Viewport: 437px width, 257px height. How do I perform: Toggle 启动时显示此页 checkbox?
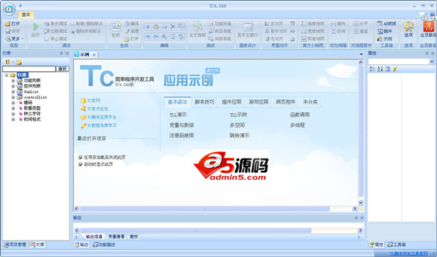(x=81, y=165)
